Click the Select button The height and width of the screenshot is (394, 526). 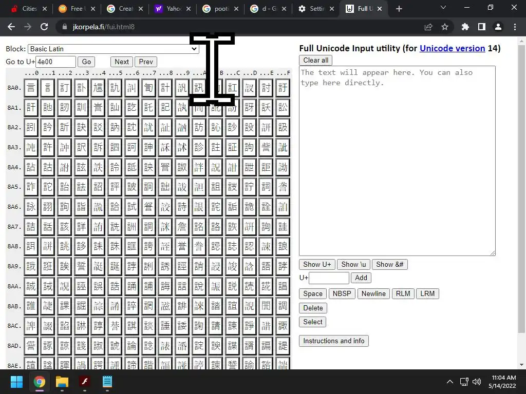coord(313,322)
